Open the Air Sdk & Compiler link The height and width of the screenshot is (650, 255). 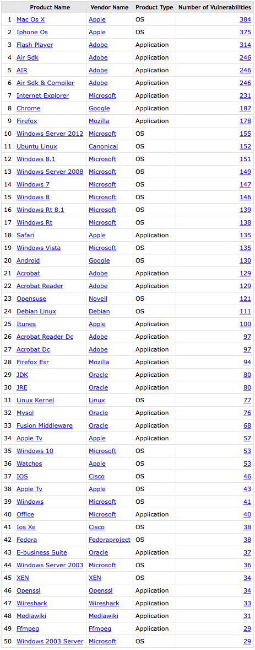(46, 83)
